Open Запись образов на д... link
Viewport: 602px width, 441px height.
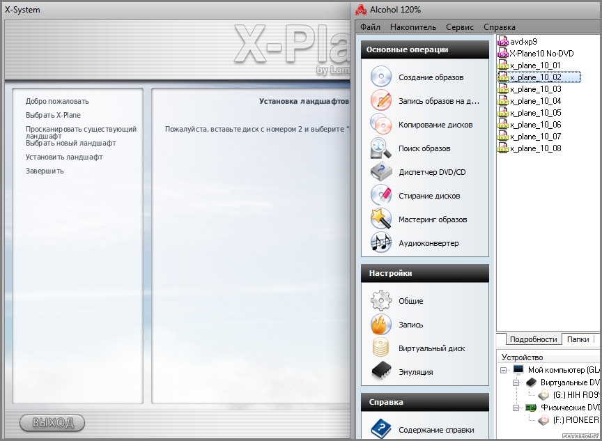tap(439, 101)
